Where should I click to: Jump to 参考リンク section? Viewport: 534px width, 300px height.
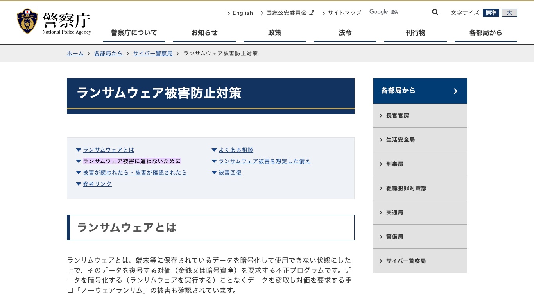(x=97, y=184)
